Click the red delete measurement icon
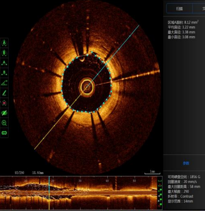The height and width of the screenshot is (211, 205). (x=4, y=103)
